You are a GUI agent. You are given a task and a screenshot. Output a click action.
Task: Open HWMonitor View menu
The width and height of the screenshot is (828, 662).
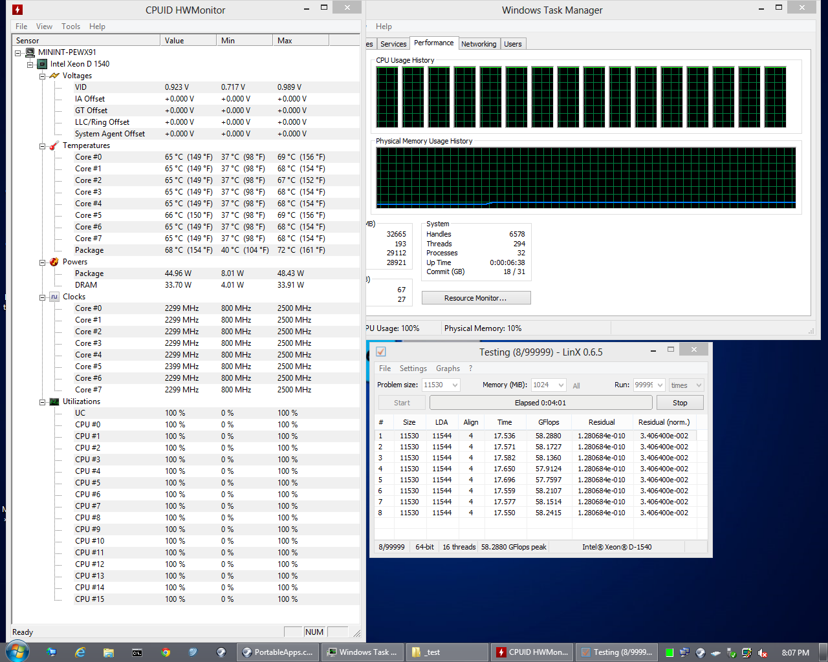(x=44, y=27)
